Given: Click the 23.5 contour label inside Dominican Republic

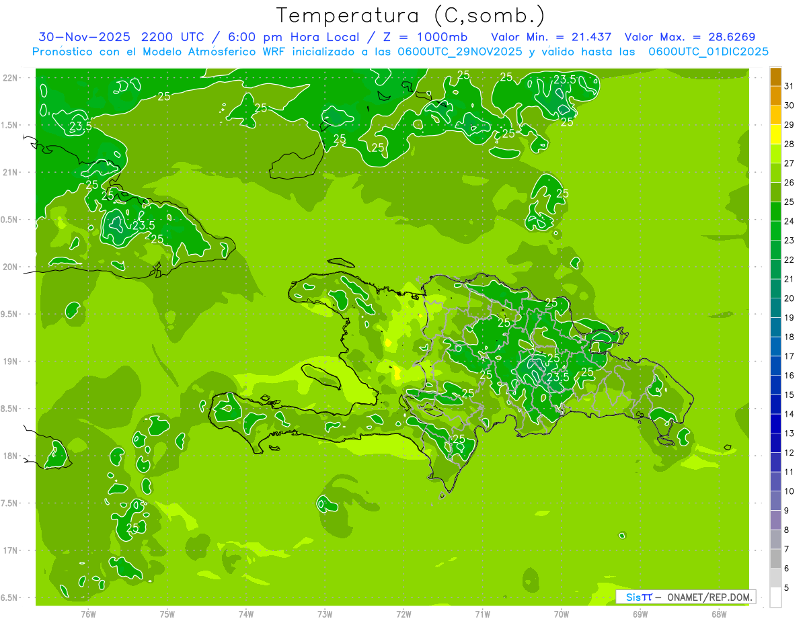Looking at the screenshot, I should [558, 378].
